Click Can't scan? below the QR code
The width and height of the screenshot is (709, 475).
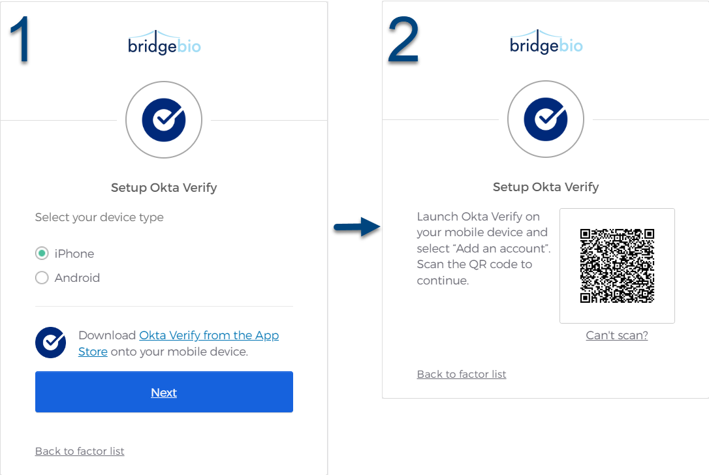(x=616, y=335)
